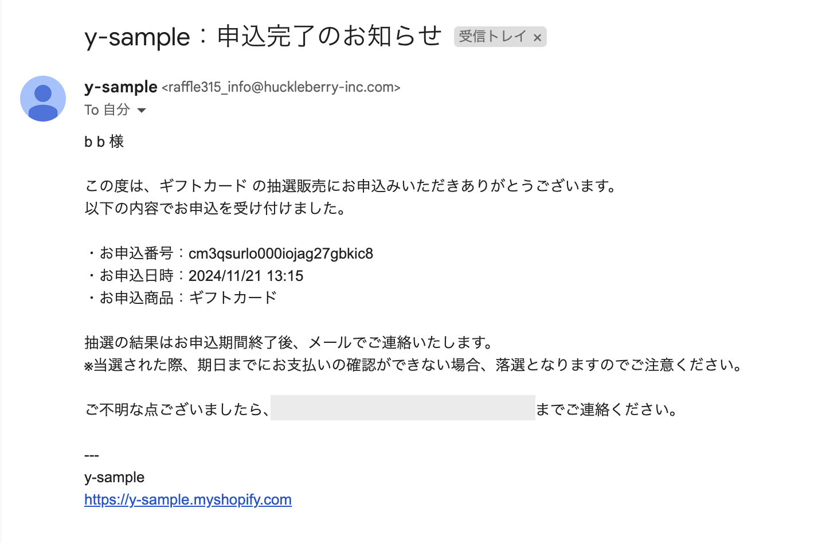
Task: Click the 以下の内容でお申込を受け付けました line
Action: pos(216,208)
